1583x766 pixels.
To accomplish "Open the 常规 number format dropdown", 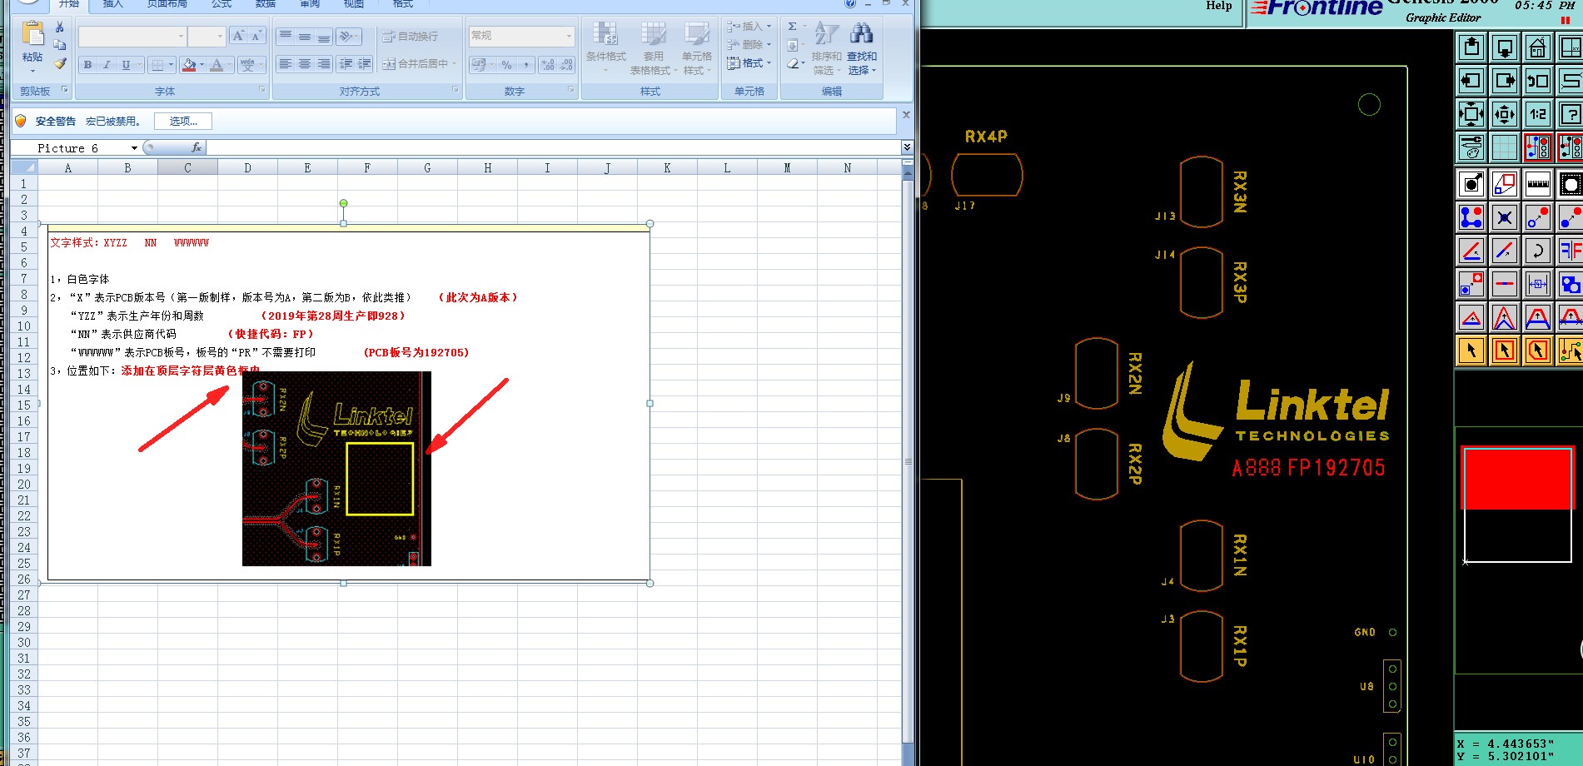I will [570, 36].
